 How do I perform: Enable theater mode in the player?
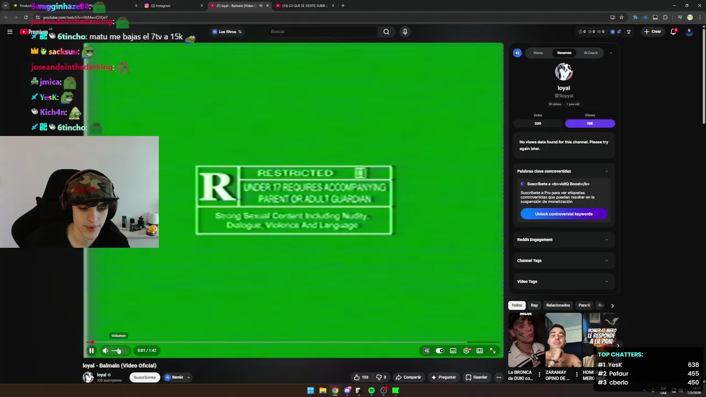(480, 351)
